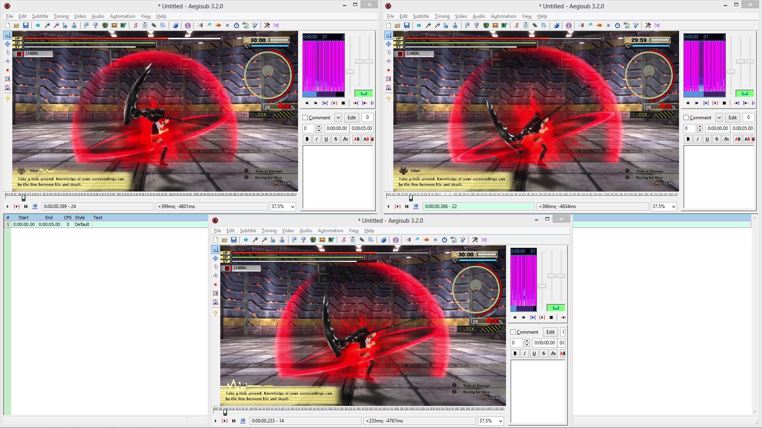Click Open Subtitles folder icon in bottom window
The width and height of the screenshot is (762, 428).
click(225, 240)
